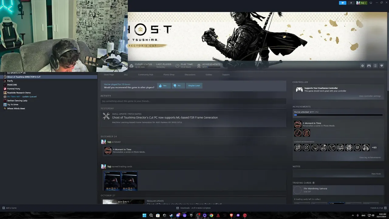Choose No for the recommendation prompt
Screen dimensions: 389x219
(x=178, y=85)
